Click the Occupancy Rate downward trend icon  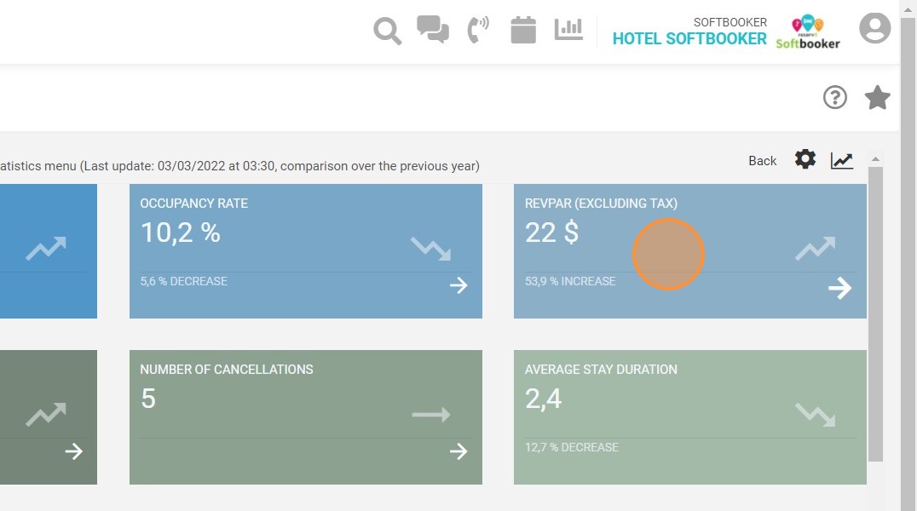point(430,249)
